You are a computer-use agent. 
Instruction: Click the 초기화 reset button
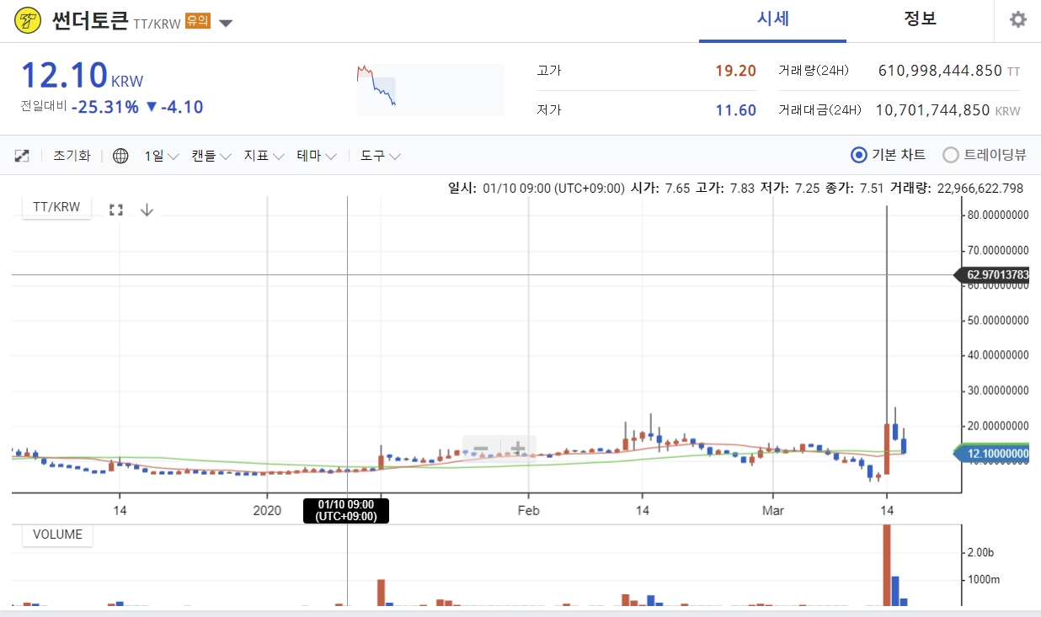pos(72,156)
